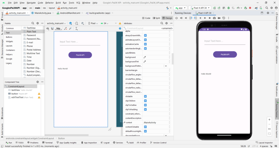
Task: Pick background resource eyedropper icon
Action: coord(145,57)
